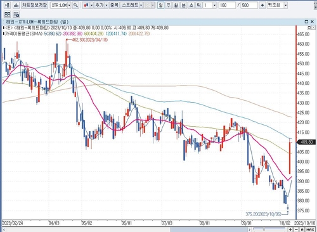Click the 160 bar count input field
The height and width of the screenshot is (232, 317).
(x=227, y=5)
